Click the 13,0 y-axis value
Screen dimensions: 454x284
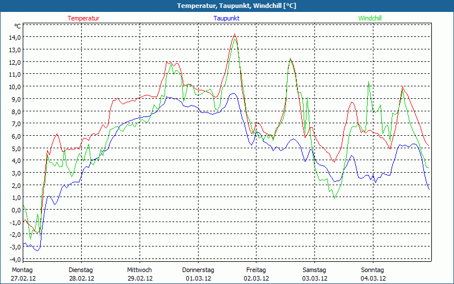tap(15, 50)
